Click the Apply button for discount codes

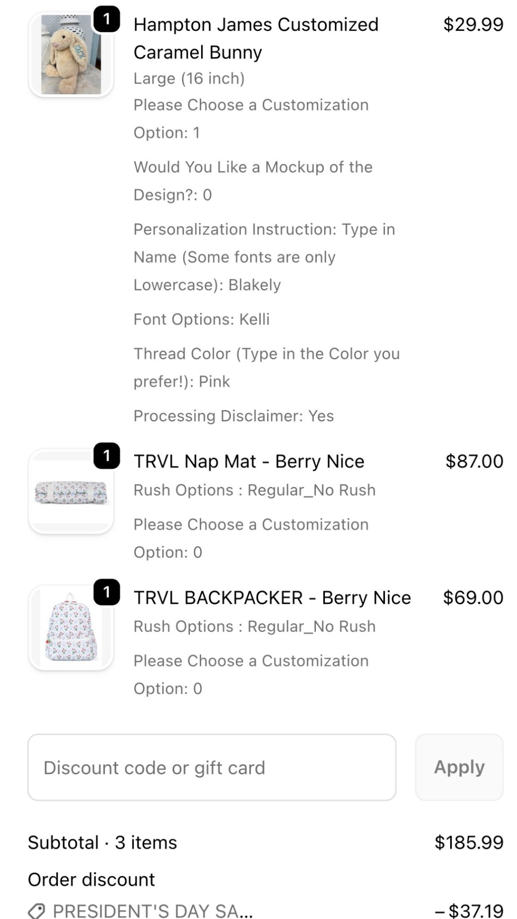click(x=460, y=767)
